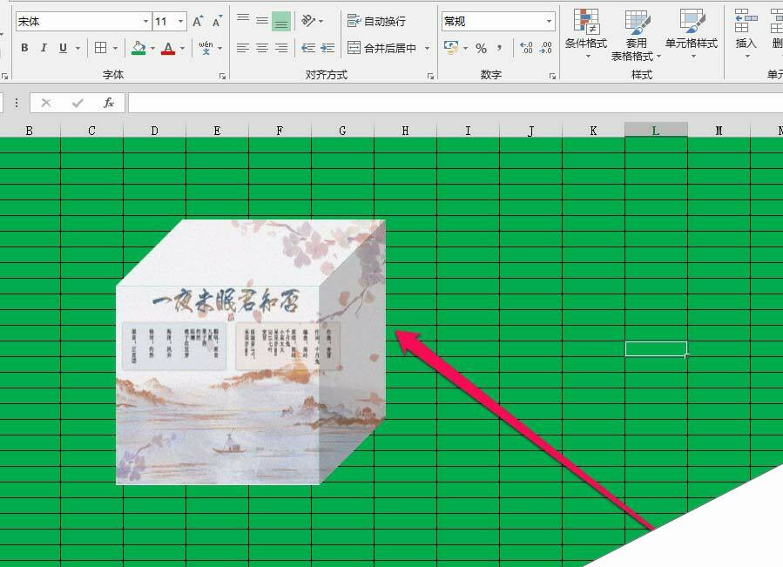Viewport: 783px width, 567px height.
Task: Open text orientation options
Action: coord(313,21)
